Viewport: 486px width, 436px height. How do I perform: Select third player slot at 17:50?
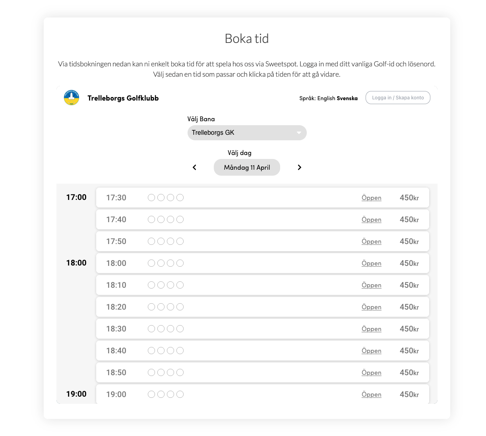170,241
